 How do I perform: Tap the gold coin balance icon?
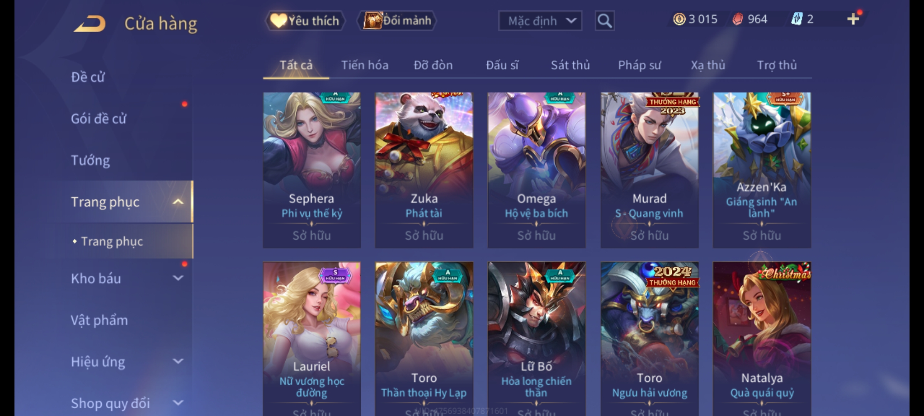(x=679, y=19)
